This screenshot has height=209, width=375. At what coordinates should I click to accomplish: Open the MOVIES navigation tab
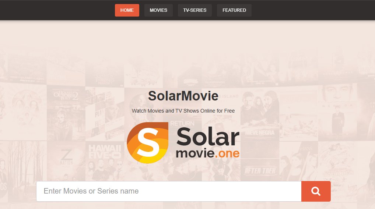coord(158,10)
